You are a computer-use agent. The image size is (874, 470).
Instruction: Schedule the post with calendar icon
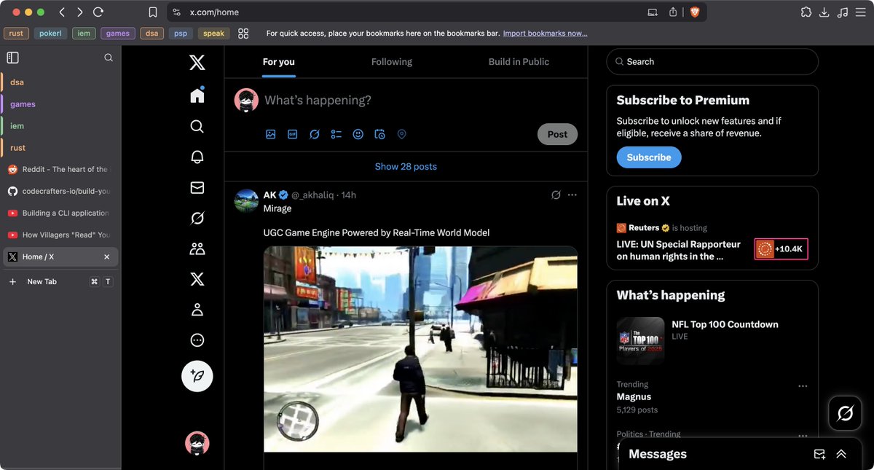pos(379,134)
